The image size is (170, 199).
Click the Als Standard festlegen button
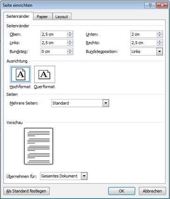coord(27,191)
